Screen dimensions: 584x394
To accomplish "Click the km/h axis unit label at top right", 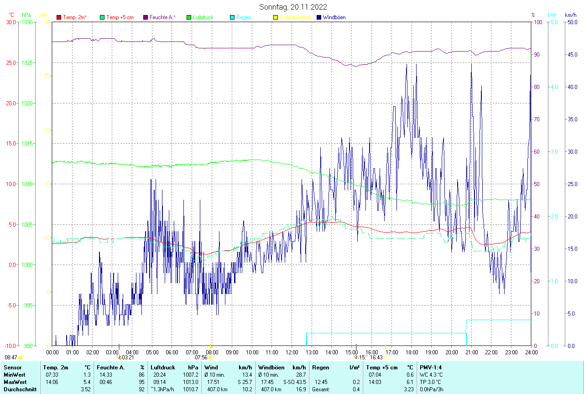I will [570, 15].
